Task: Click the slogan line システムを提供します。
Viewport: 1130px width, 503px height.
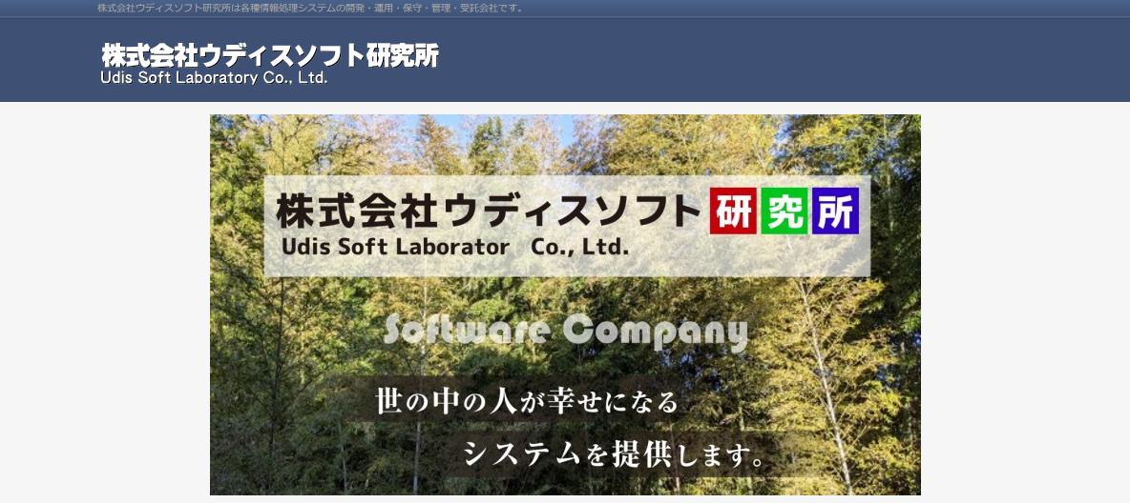Action: pyautogui.click(x=614, y=453)
